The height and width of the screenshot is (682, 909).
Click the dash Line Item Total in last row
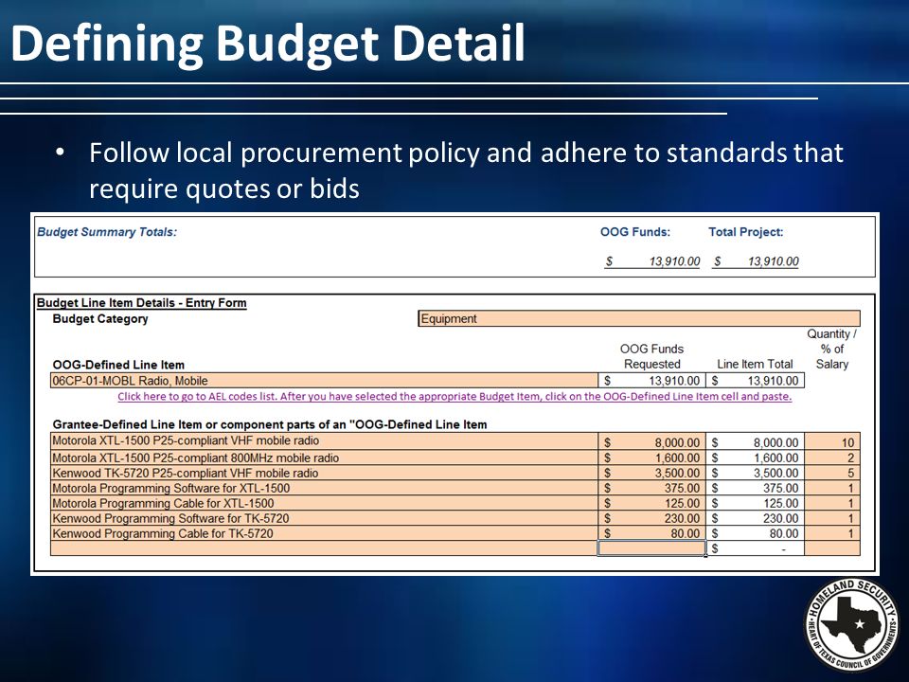[755, 548]
